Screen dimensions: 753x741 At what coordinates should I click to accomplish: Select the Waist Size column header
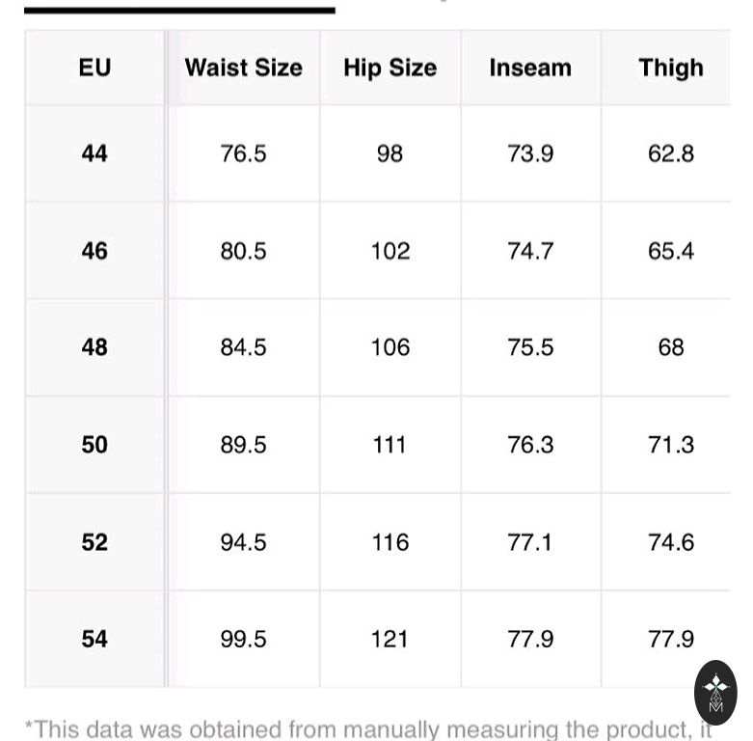click(x=243, y=68)
